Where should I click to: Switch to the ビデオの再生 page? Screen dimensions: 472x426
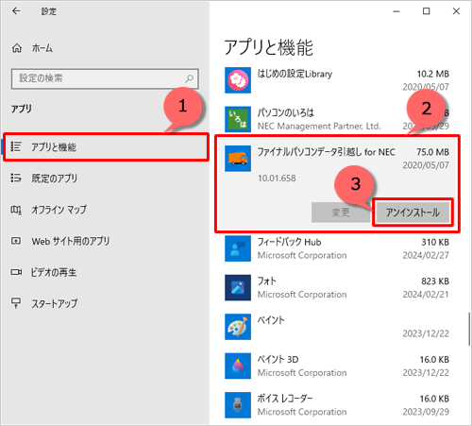pyautogui.click(x=54, y=272)
